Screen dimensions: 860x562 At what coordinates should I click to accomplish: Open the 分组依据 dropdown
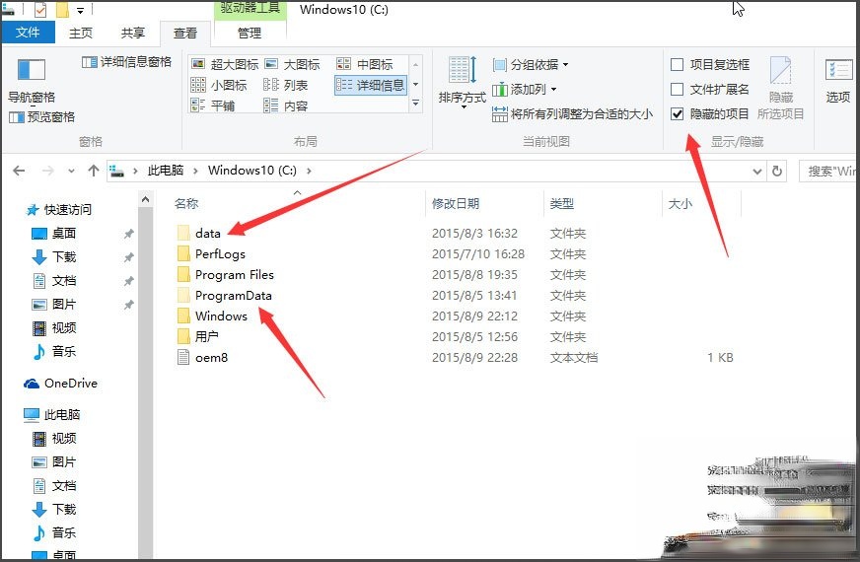coord(531,65)
